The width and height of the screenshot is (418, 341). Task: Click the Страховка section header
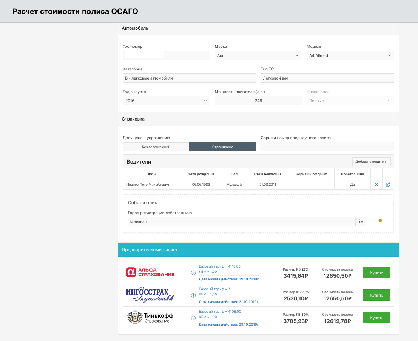(x=258, y=119)
